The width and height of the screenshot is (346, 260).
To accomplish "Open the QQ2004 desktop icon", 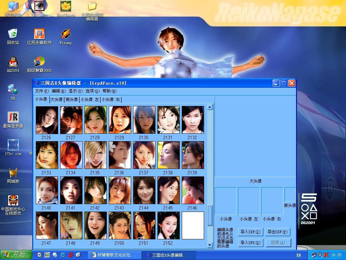I will coord(13,62).
